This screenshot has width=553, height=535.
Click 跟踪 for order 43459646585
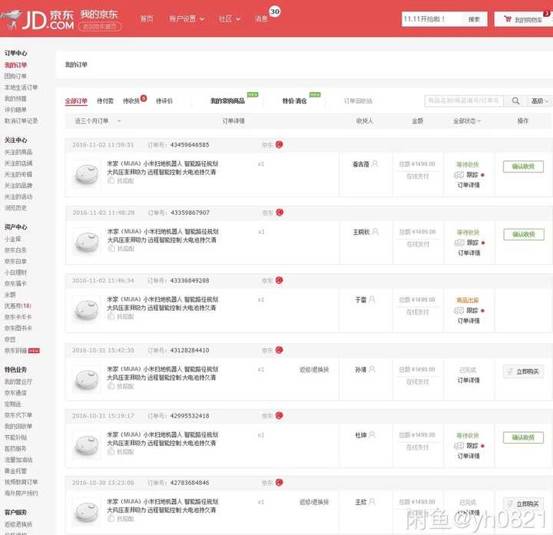point(472,175)
